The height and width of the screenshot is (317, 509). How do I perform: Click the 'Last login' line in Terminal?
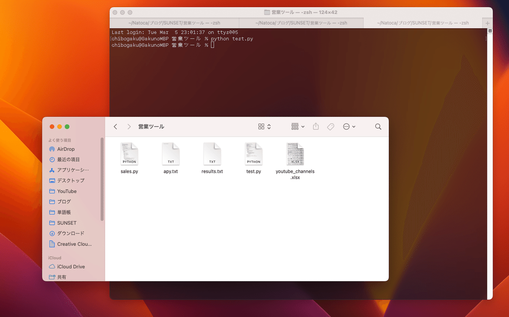click(175, 32)
